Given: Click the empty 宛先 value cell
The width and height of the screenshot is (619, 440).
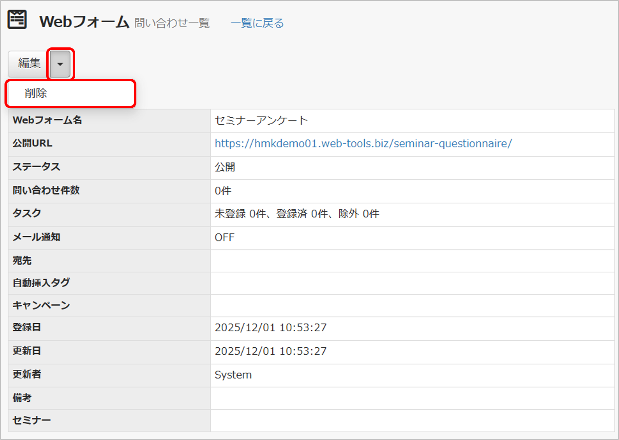Looking at the screenshot, I should [412, 261].
